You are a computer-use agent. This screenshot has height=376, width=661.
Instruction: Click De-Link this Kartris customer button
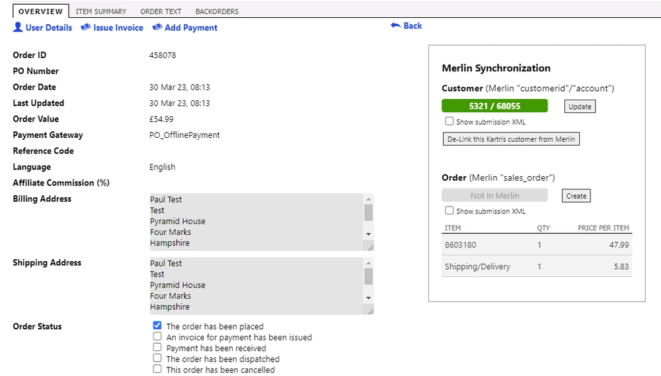click(511, 139)
